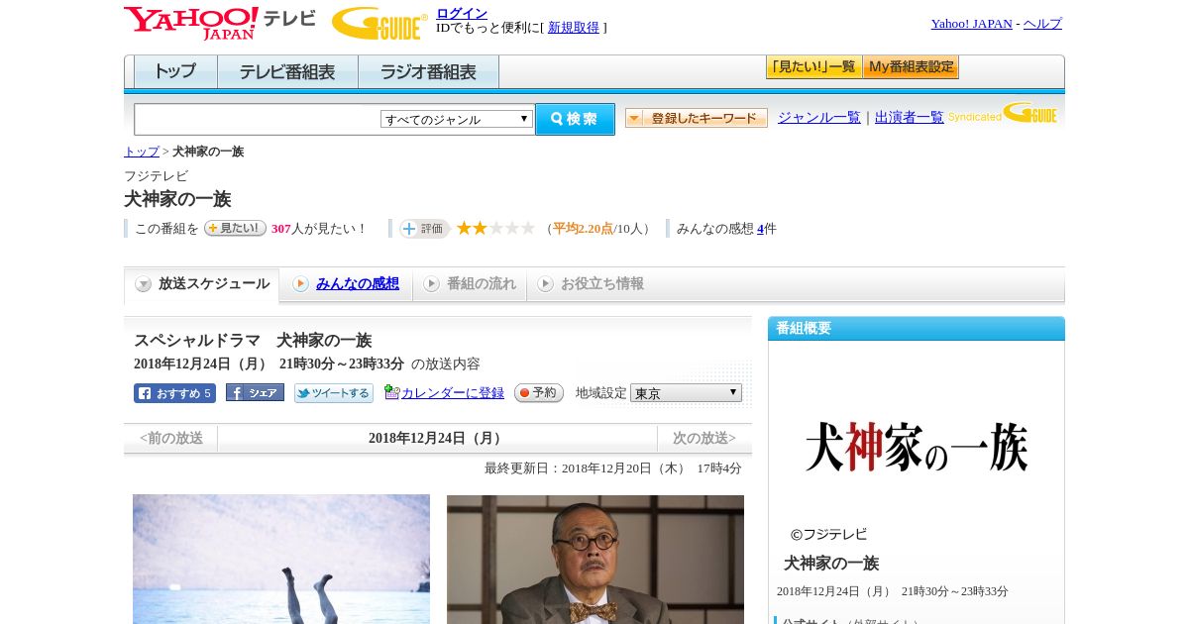Open the 「見たい!」一覧 button
This screenshot has height=624, width=1189.
pyautogui.click(x=813, y=67)
